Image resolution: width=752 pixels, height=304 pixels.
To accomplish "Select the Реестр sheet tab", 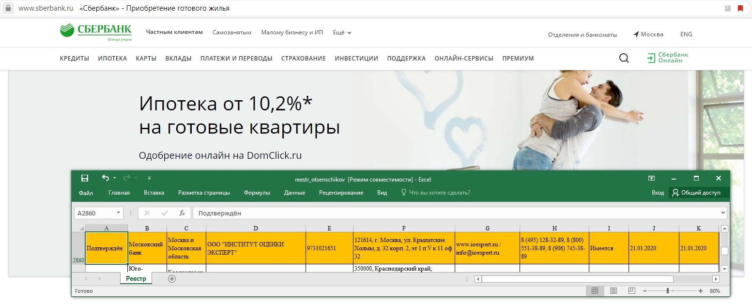I will (136, 279).
